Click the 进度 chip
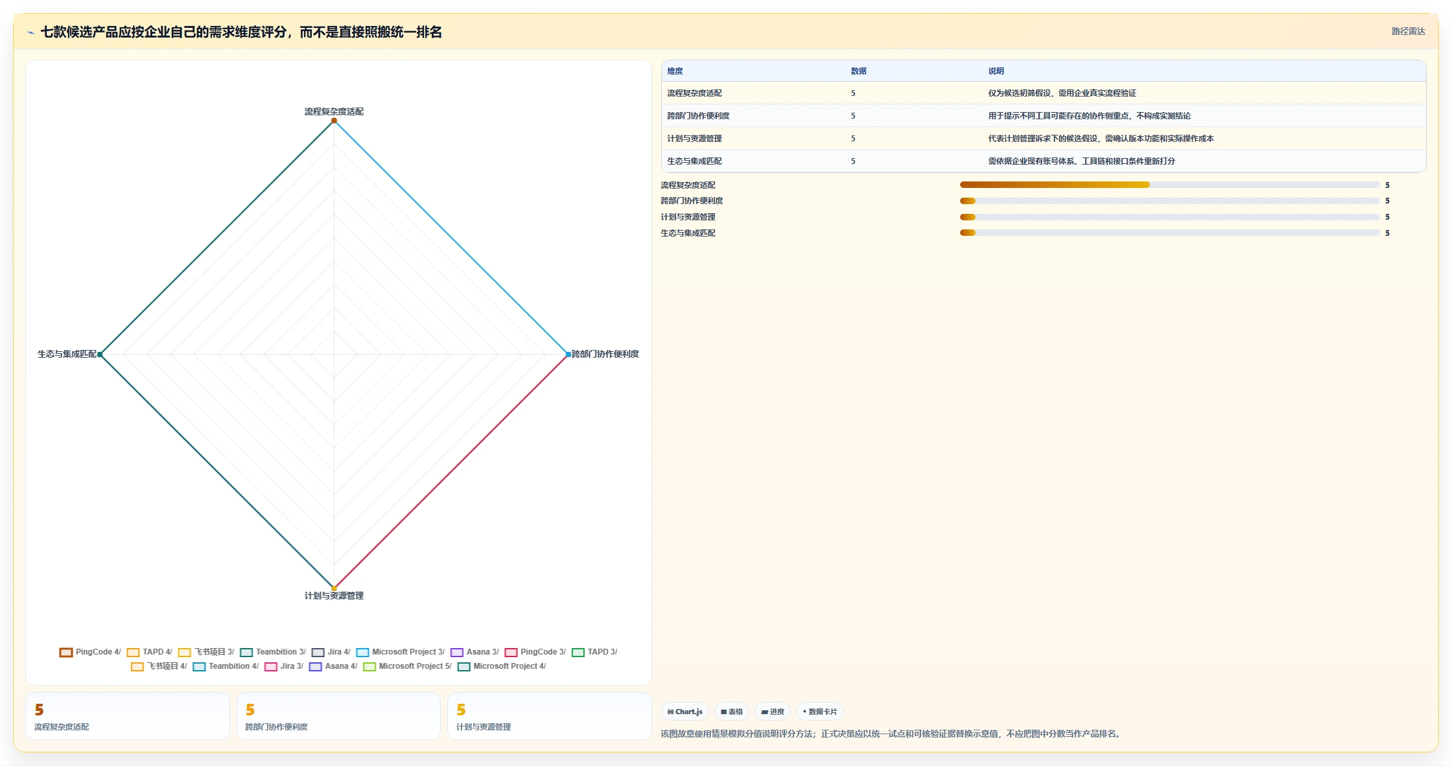Screen dimensions: 1452x766 (773, 712)
